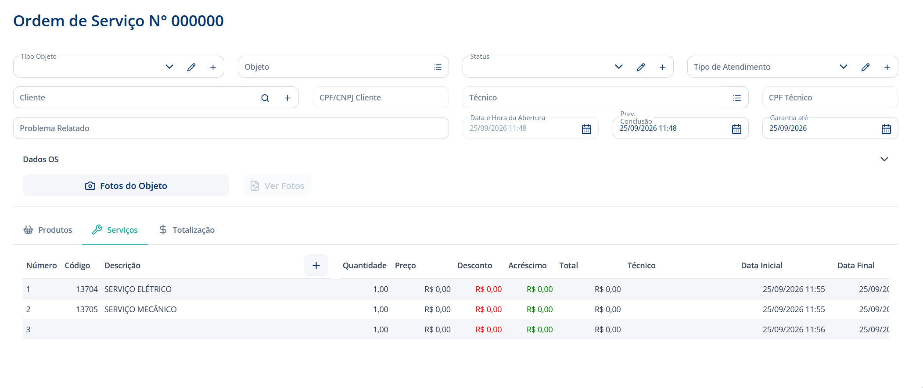
Task: Add a new service row with plus button
Action: click(x=316, y=265)
